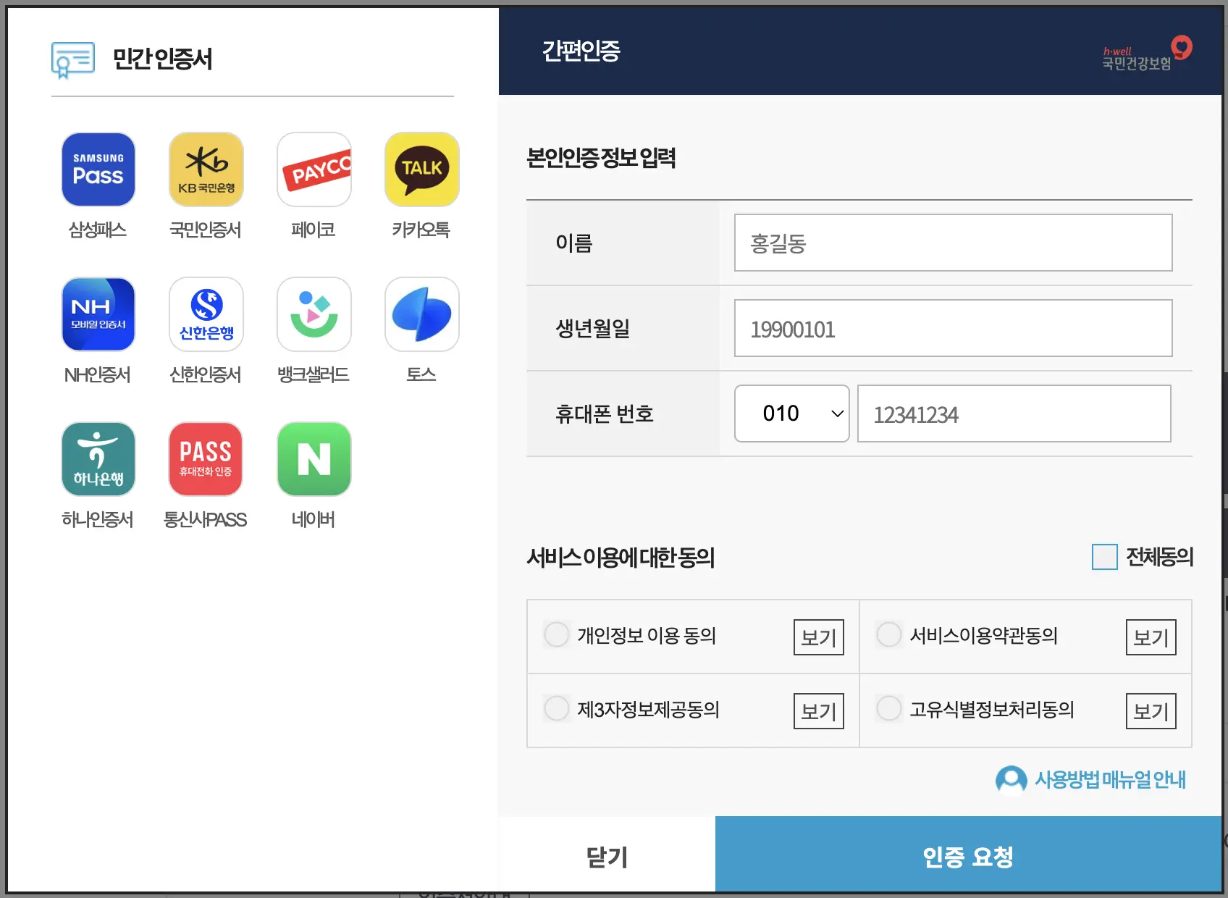Select 뱅크샐러드 icon
Screen dimensions: 1228x898
pyautogui.click(x=314, y=314)
